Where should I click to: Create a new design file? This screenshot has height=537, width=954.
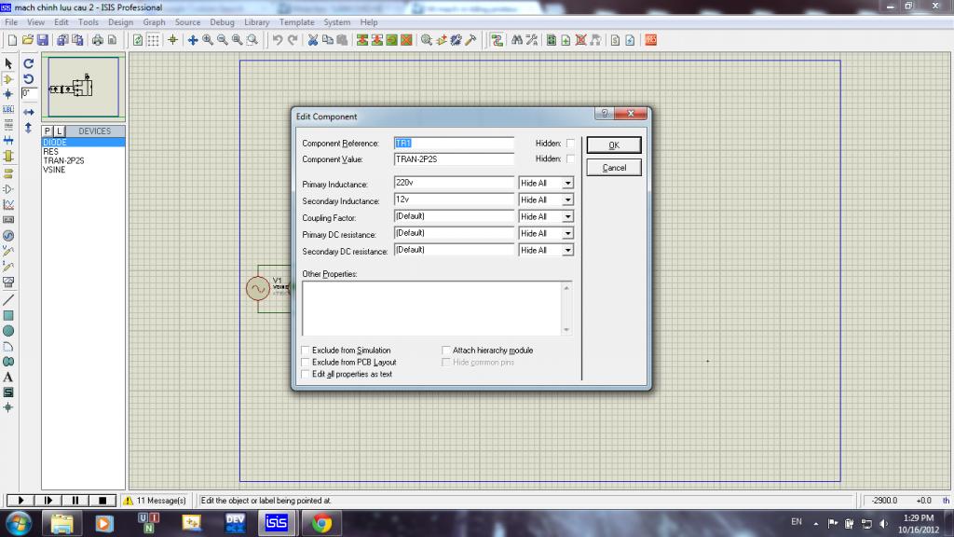pyautogui.click(x=12, y=40)
